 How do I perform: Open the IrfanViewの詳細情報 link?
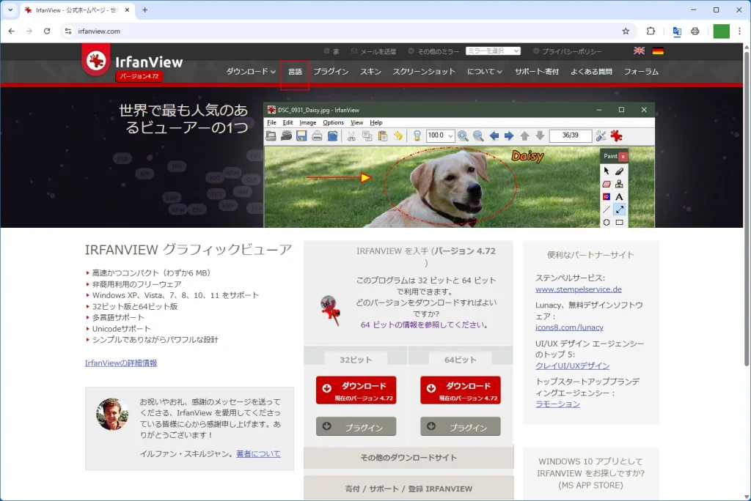121,363
